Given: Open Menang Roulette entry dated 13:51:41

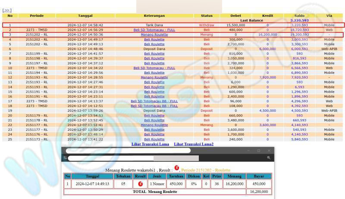Looking at the screenshot, I should [154, 125].
